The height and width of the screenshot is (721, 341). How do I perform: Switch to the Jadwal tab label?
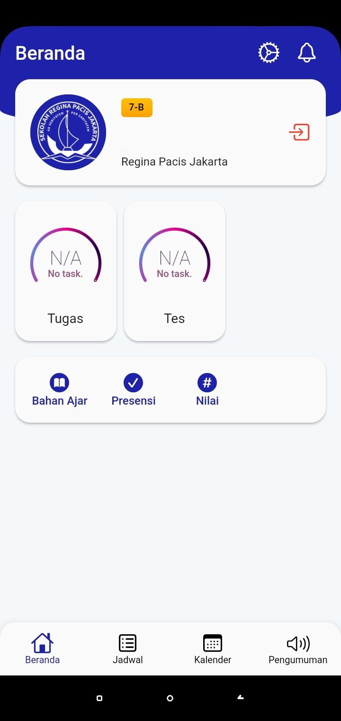click(x=127, y=660)
